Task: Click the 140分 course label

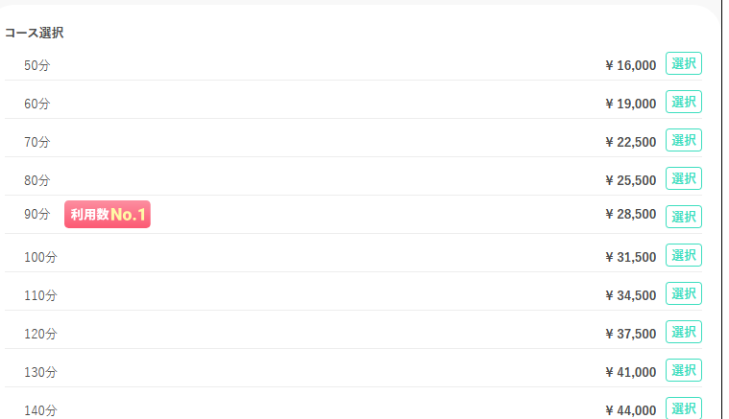Action: (x=40, y=410)
